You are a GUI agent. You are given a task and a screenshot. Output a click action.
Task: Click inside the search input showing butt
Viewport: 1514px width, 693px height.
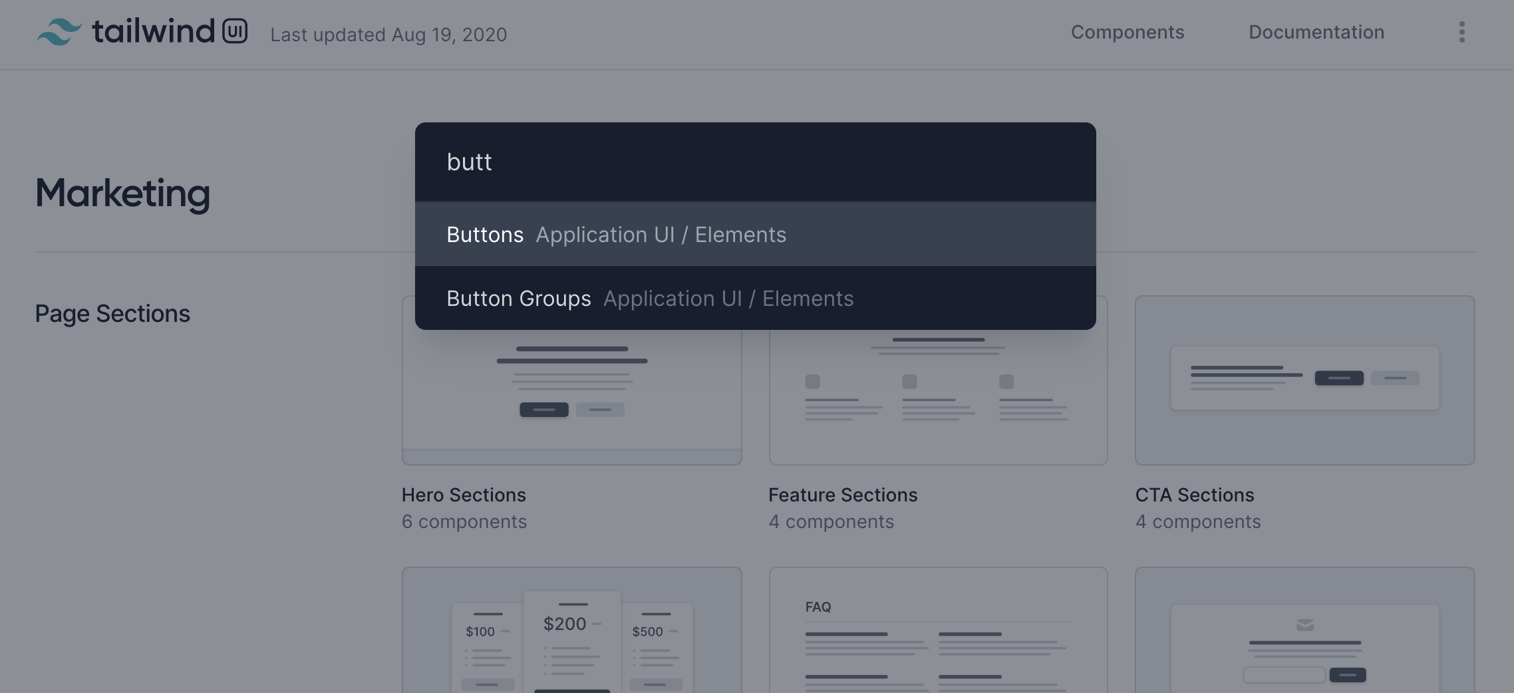click(665, 161)
